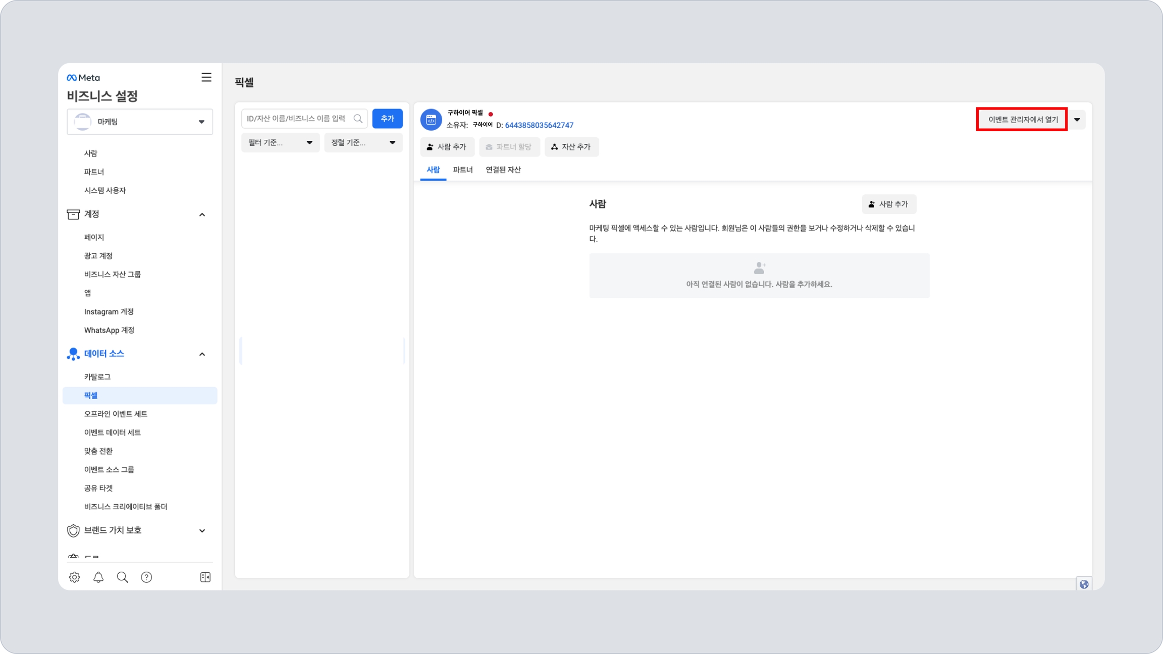1163x654 pixels.
Task: Collapse the 계정 section
Action: pos(202,214)
